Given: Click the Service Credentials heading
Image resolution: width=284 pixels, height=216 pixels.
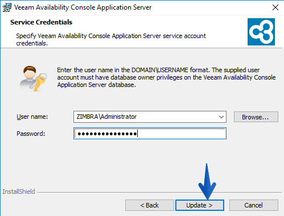Looking at the screenshot, I should [x=41, y=22].
